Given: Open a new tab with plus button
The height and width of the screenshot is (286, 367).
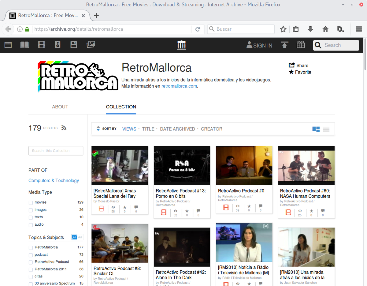Looking at the screenshot, I should [96, 15].
